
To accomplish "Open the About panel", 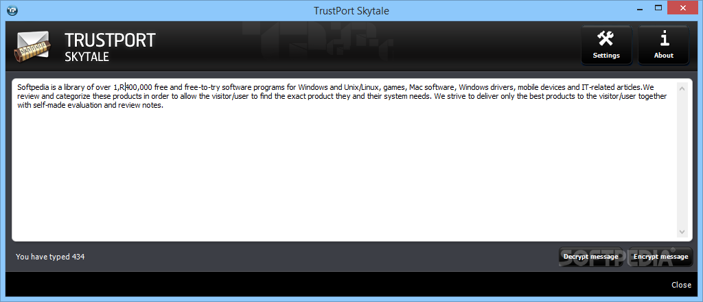I will click(664, 45).
